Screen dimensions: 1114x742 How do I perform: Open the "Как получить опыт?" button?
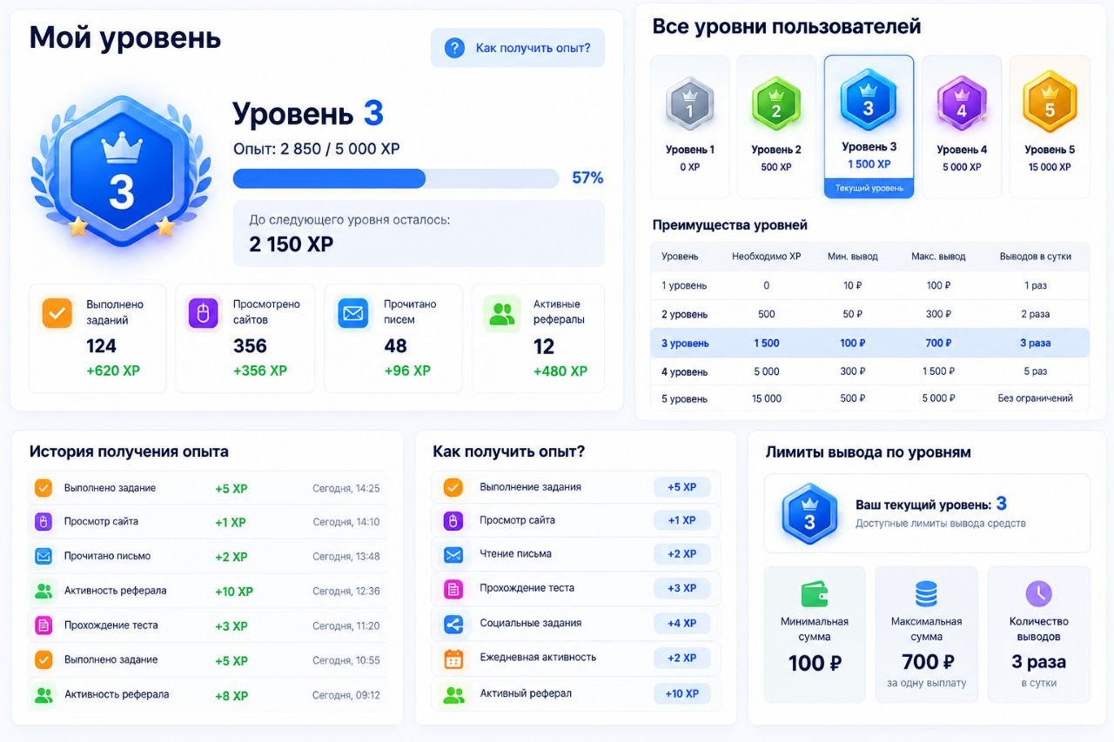point(518,48)
